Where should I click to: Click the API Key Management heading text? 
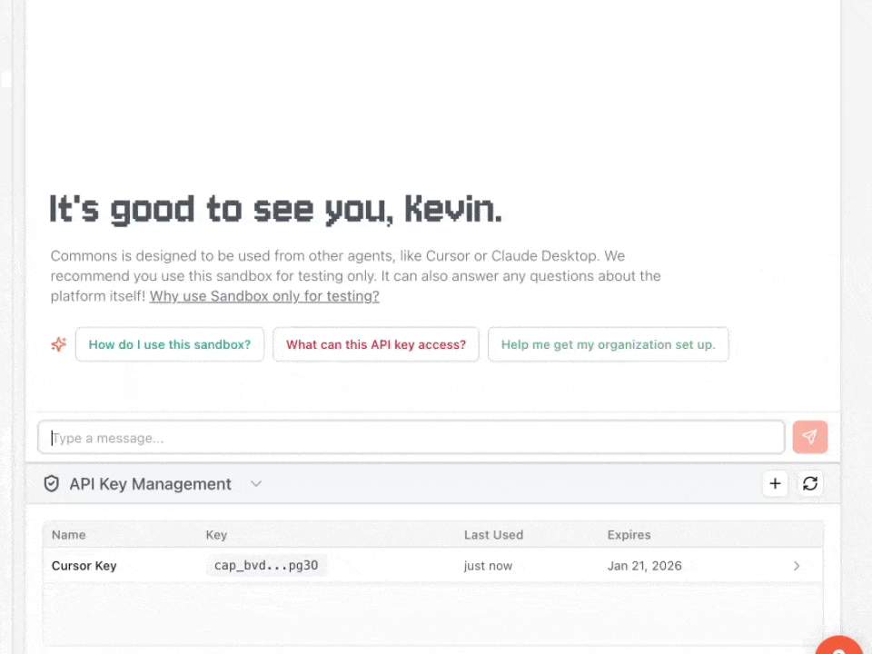click(x=151, y=484)
